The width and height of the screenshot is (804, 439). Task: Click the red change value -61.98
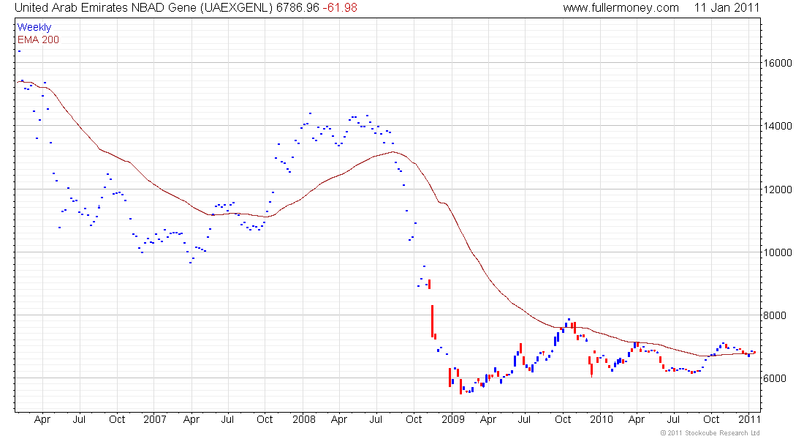coord(340,8)
